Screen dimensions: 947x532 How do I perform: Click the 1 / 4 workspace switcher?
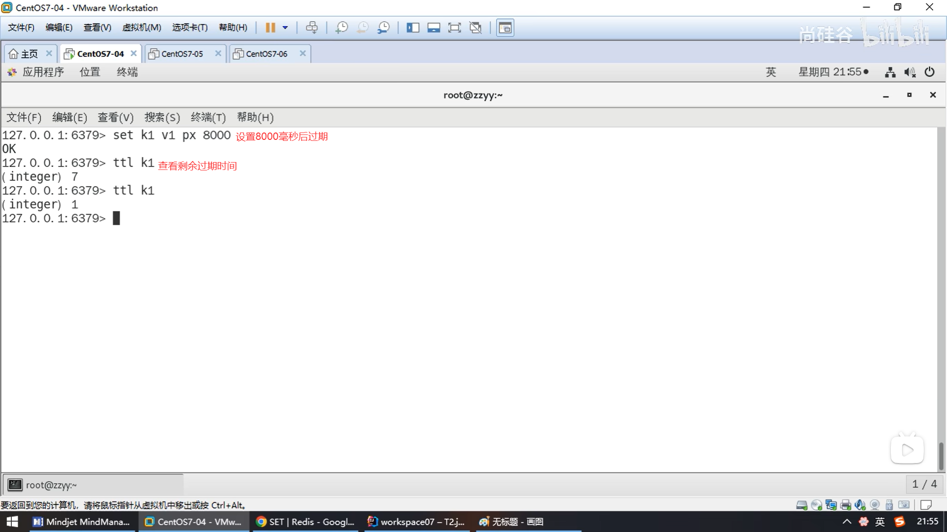click(x=924, y=484)
